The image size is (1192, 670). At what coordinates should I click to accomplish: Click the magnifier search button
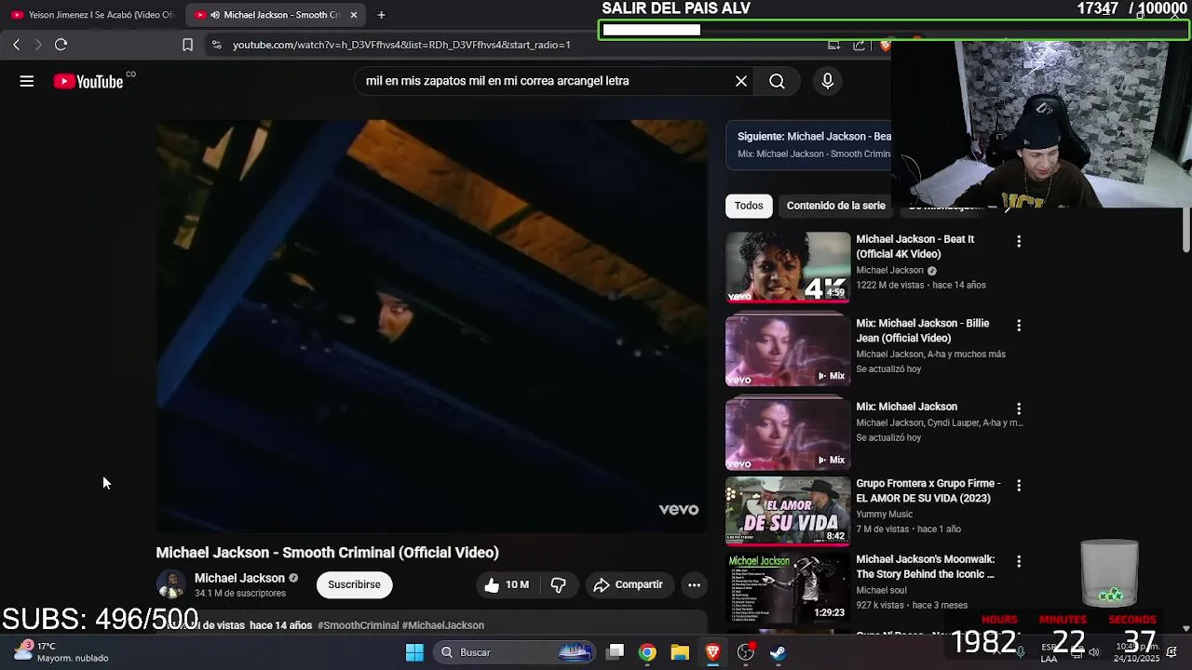coord(777,81)
